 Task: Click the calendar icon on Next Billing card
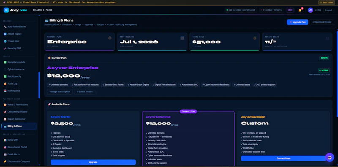coord(183,38)
